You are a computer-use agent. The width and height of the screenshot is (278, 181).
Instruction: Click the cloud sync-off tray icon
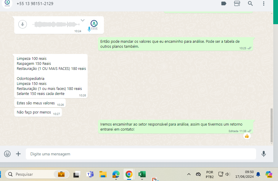tap(198, 174)
